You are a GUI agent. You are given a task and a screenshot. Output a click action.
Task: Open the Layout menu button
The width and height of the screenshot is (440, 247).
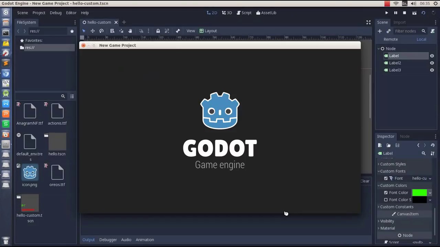tap(208, 31)
